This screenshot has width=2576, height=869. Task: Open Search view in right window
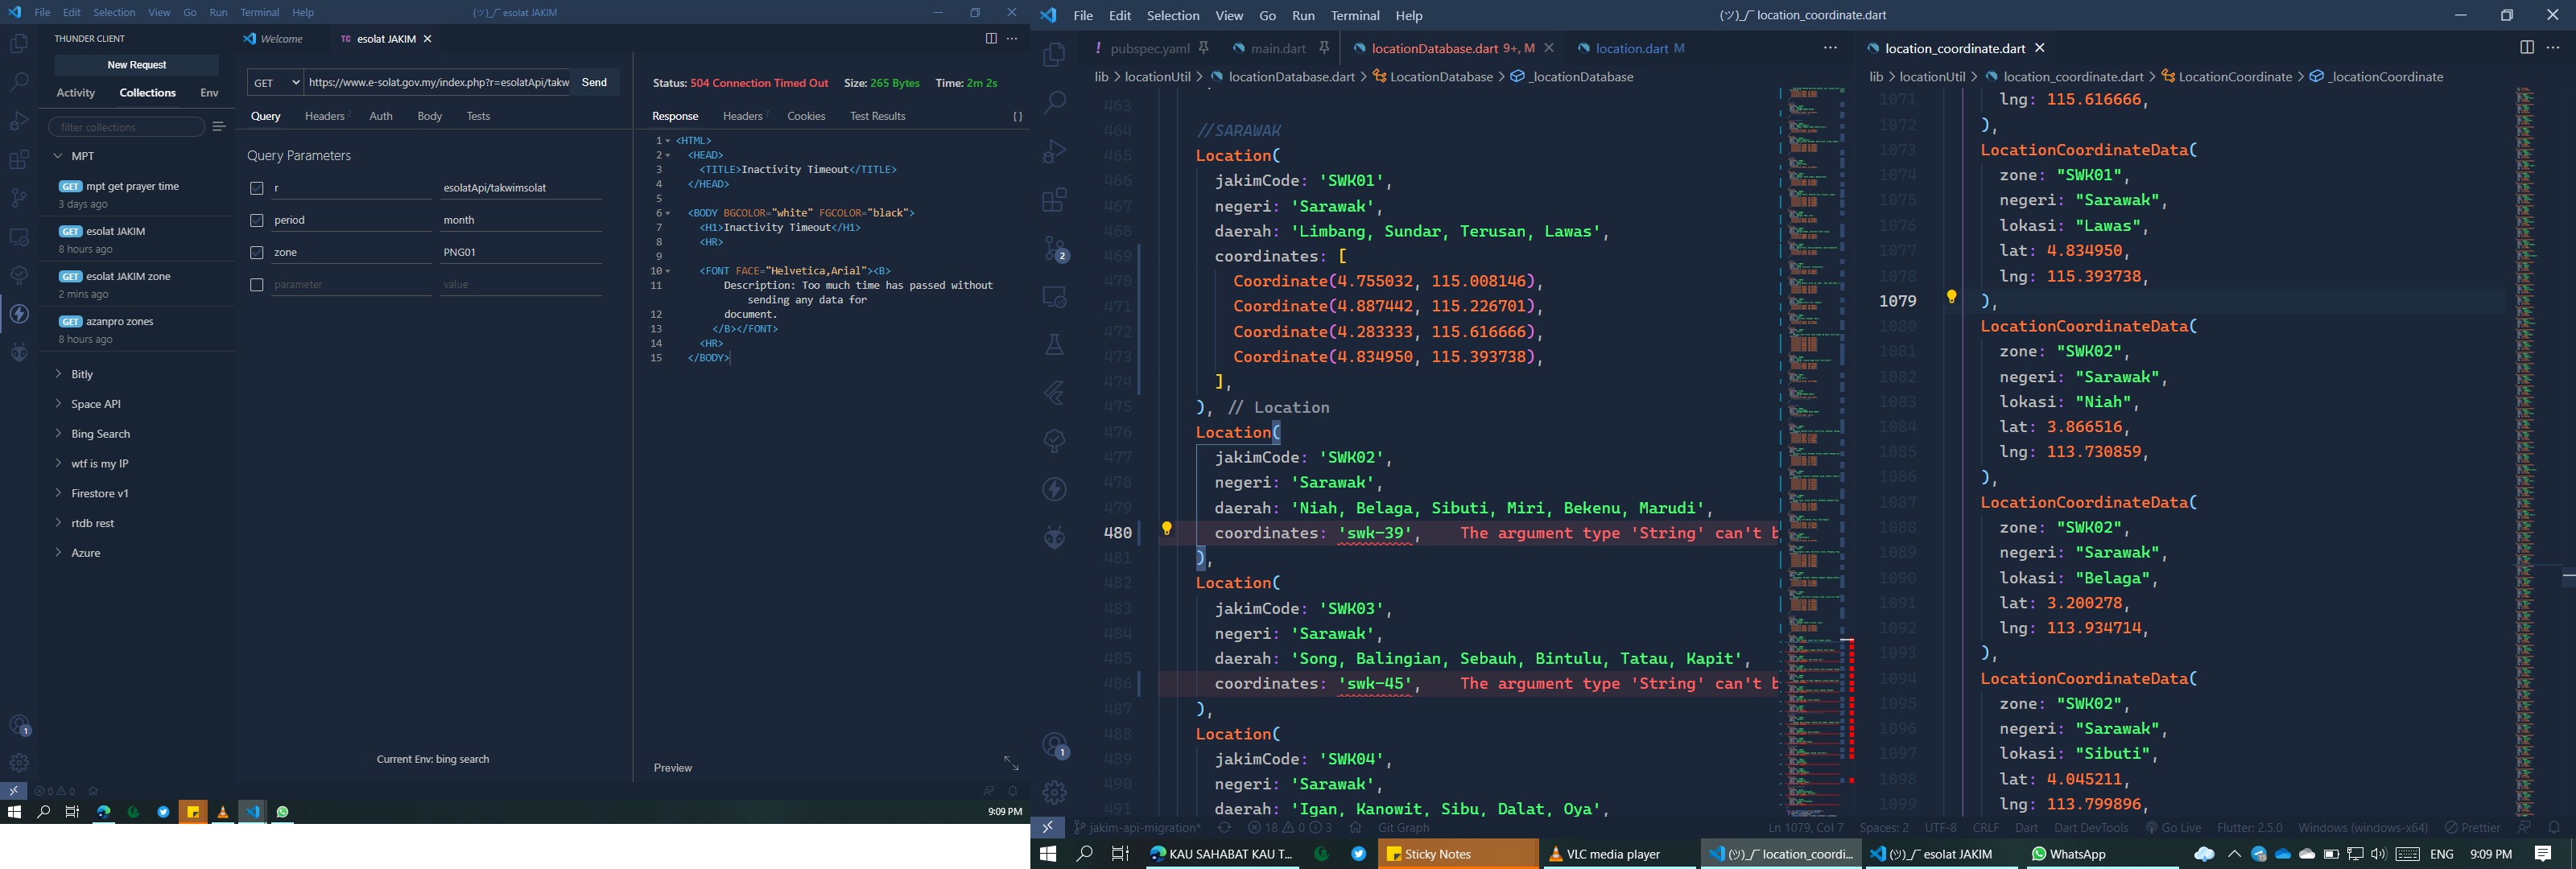tap(1054, 102)
